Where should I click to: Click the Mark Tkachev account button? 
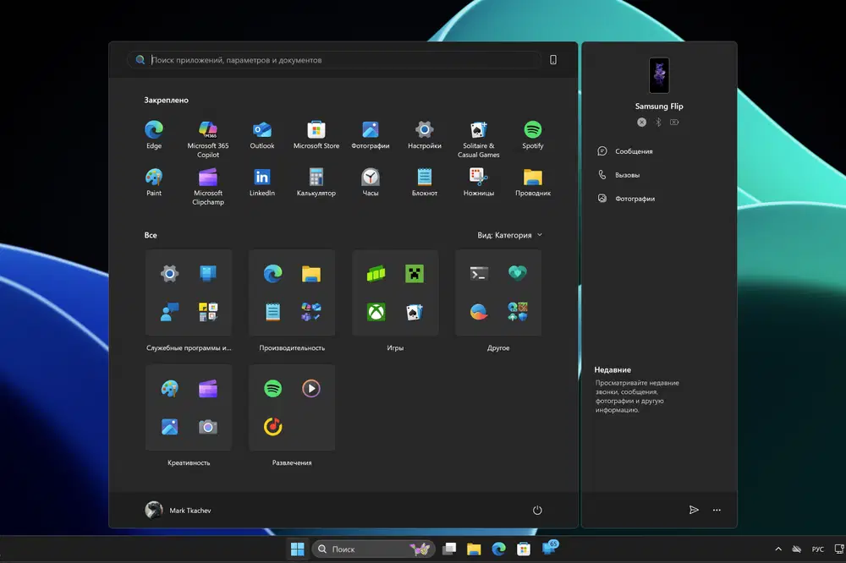(x=176, y=510)
